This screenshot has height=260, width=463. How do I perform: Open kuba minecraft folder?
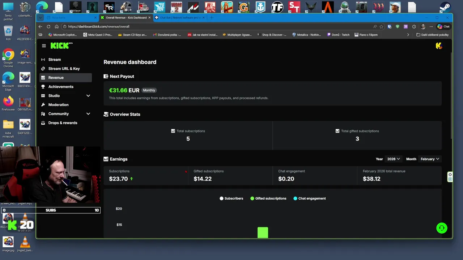coord(8,129)
